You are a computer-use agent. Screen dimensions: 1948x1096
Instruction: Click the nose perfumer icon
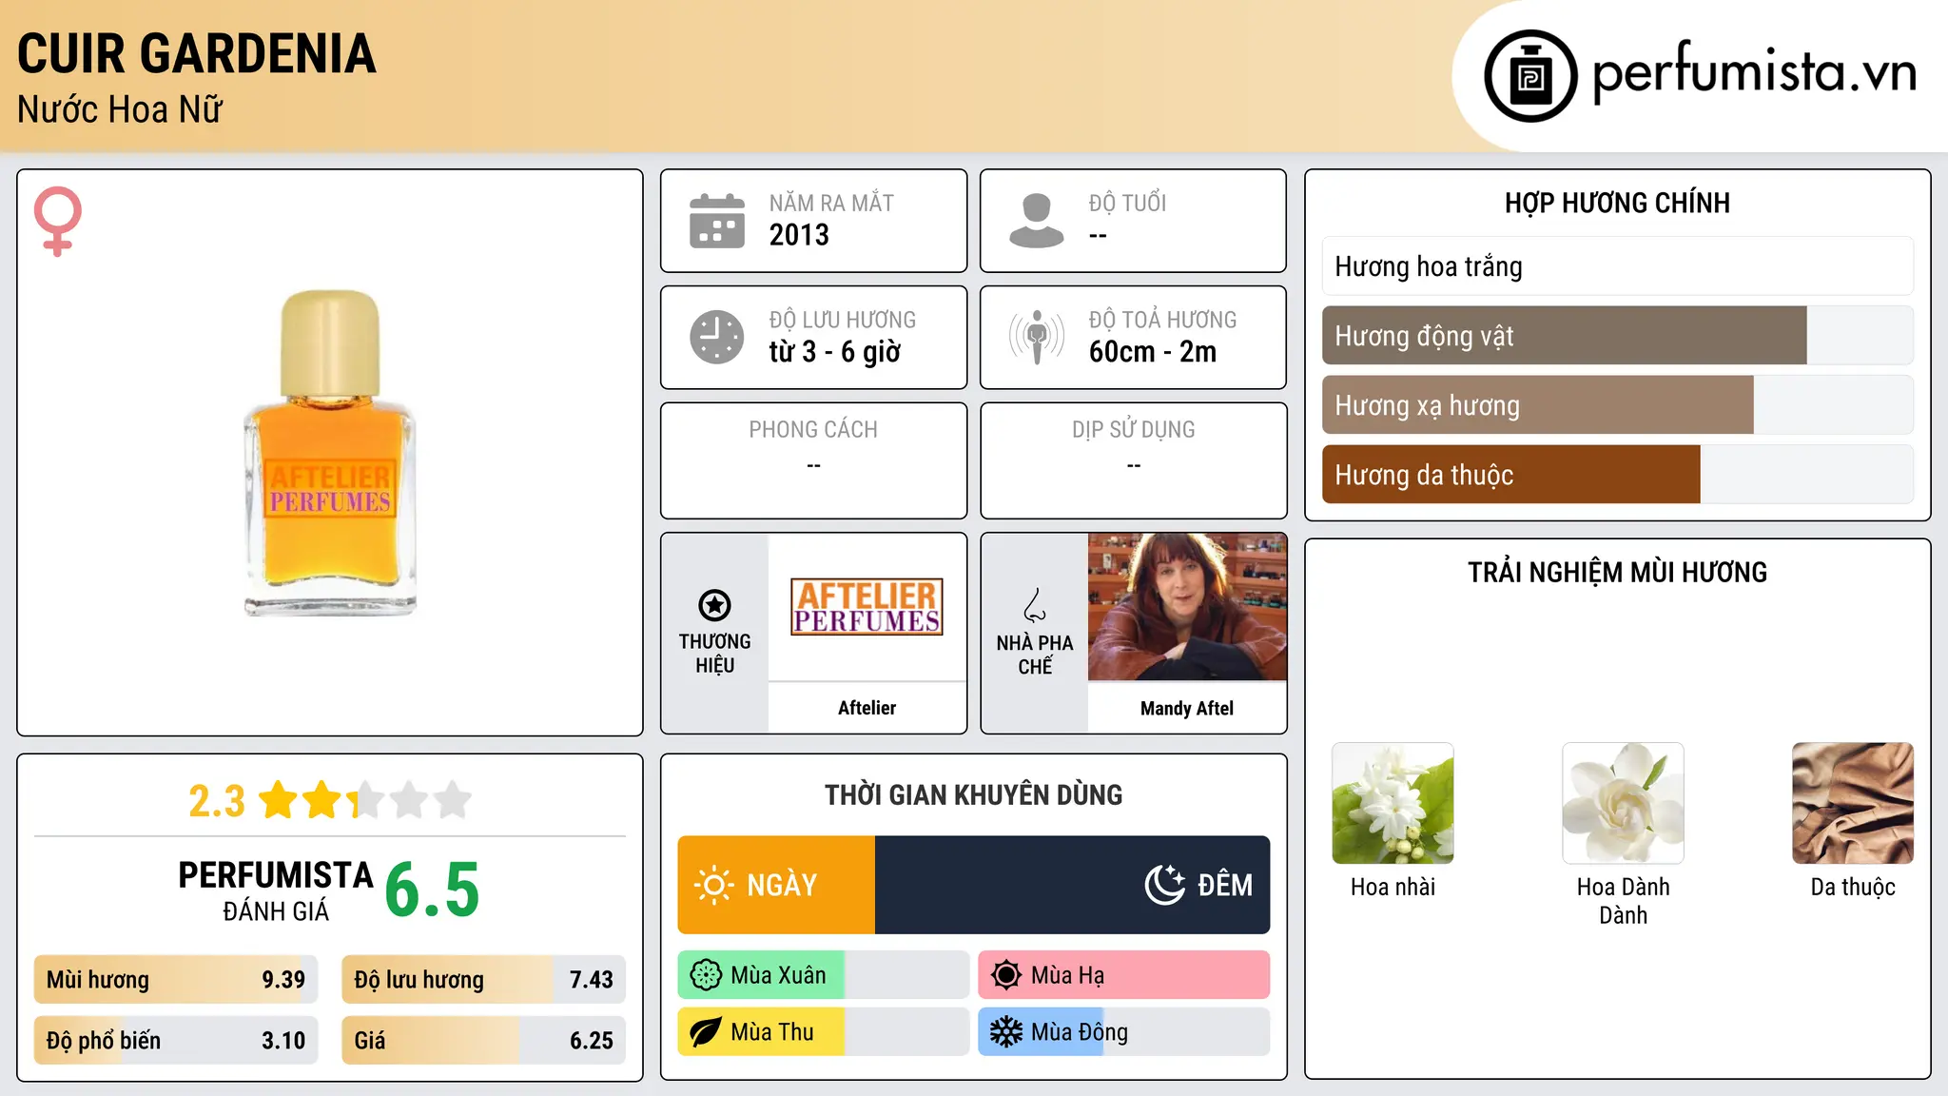1034,604
